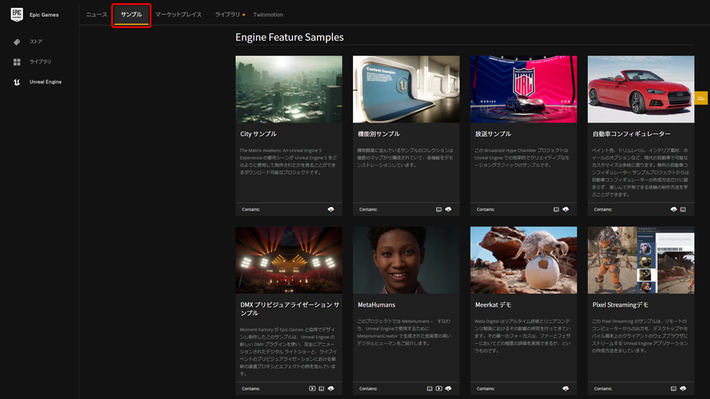Open the sidebar ライブラリ grid icon

coord(17,62)
